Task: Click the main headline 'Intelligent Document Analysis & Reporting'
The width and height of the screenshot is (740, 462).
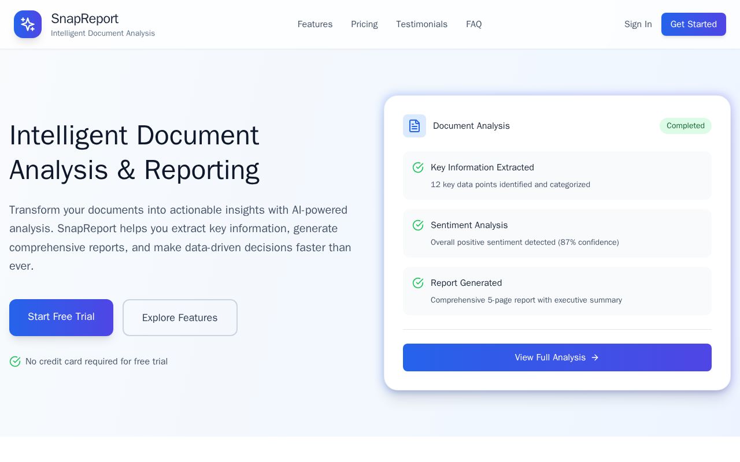Action: (x=134, y=152)
